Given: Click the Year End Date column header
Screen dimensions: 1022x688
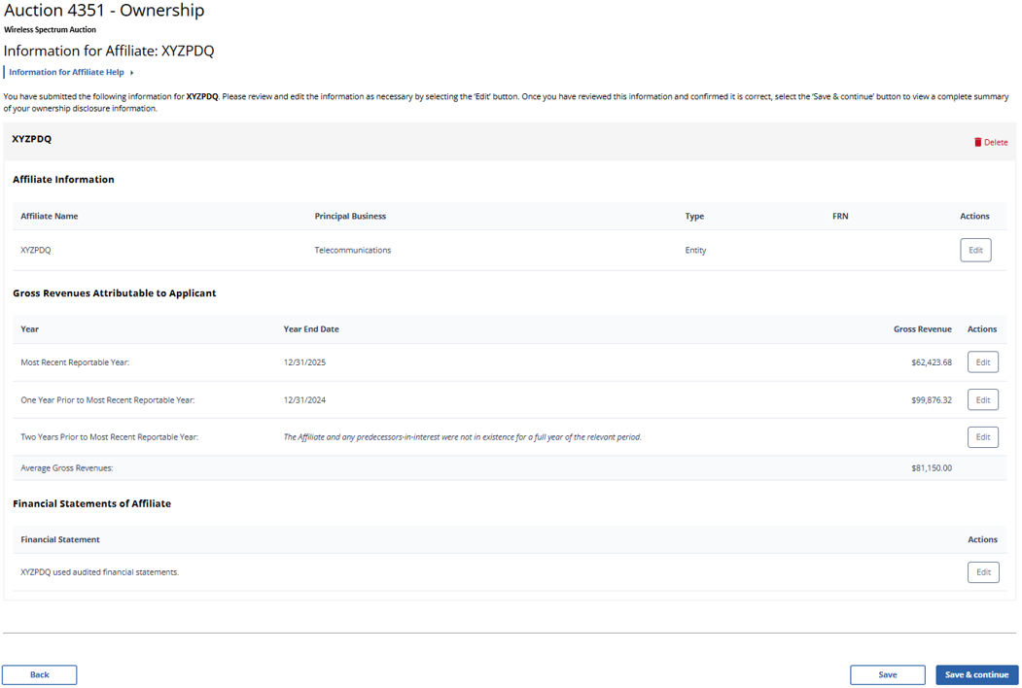Looking at the screenshot, I should click(311, 329).
